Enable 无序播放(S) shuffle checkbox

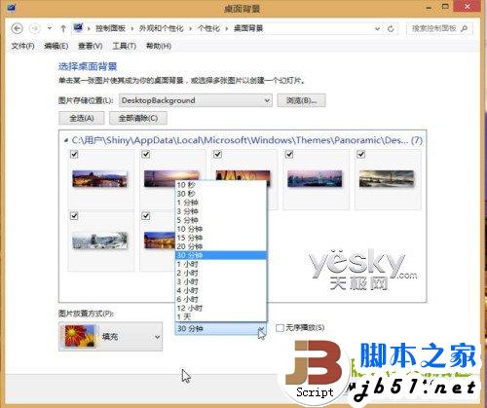[280, 328]
